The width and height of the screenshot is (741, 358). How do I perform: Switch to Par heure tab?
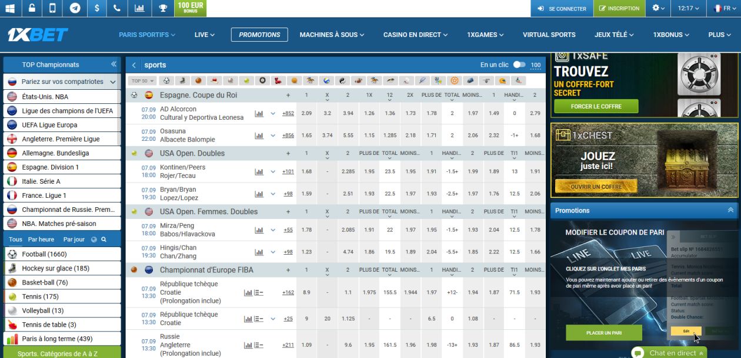coord(41,239)
